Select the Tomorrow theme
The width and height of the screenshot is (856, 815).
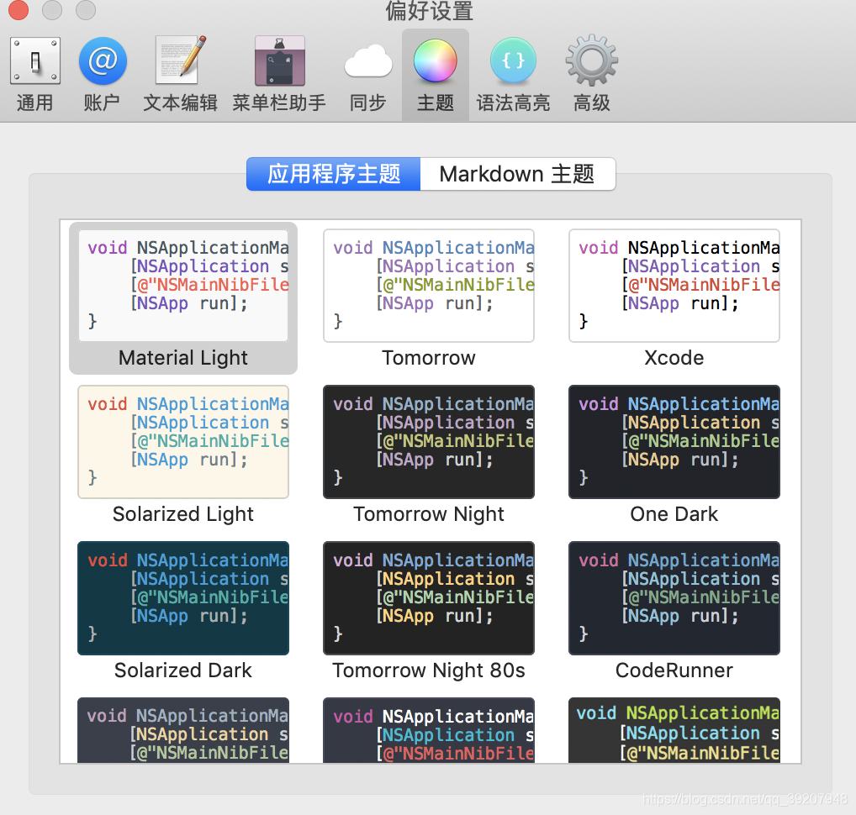[x=429, y=286]
